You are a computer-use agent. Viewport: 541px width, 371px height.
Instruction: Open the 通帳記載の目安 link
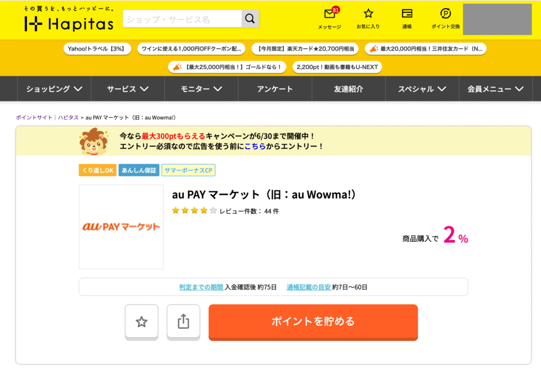309,287
